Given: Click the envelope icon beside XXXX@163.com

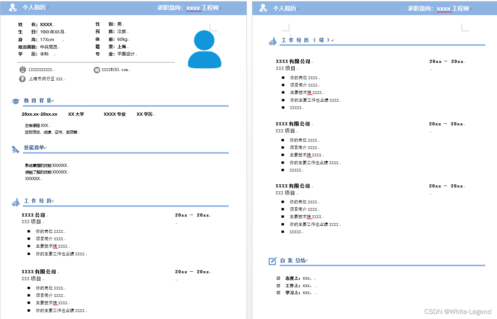Looking at the screenshot, I should pos(97,70).
